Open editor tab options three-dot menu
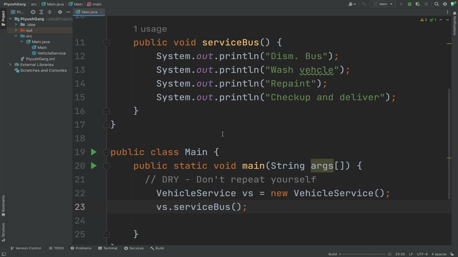 [x=448, y=12]
